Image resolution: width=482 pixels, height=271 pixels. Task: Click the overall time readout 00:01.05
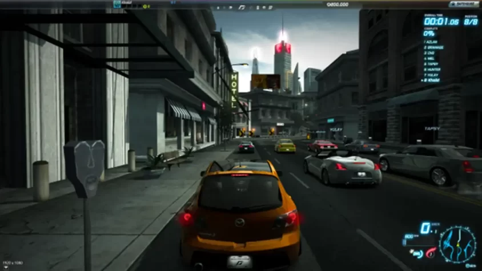point(441,22)
